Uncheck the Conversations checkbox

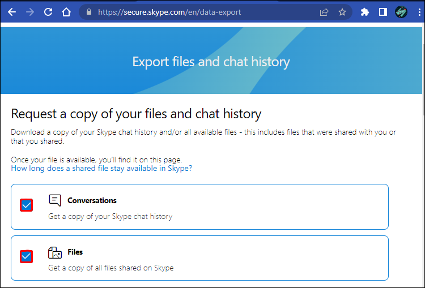26,205
